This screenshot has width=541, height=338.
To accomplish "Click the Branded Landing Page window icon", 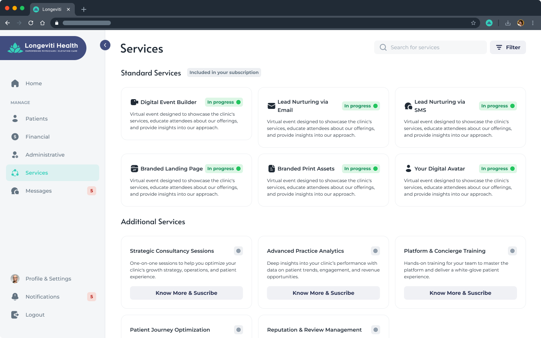I will pyautogui.click(x=134, y=169).
